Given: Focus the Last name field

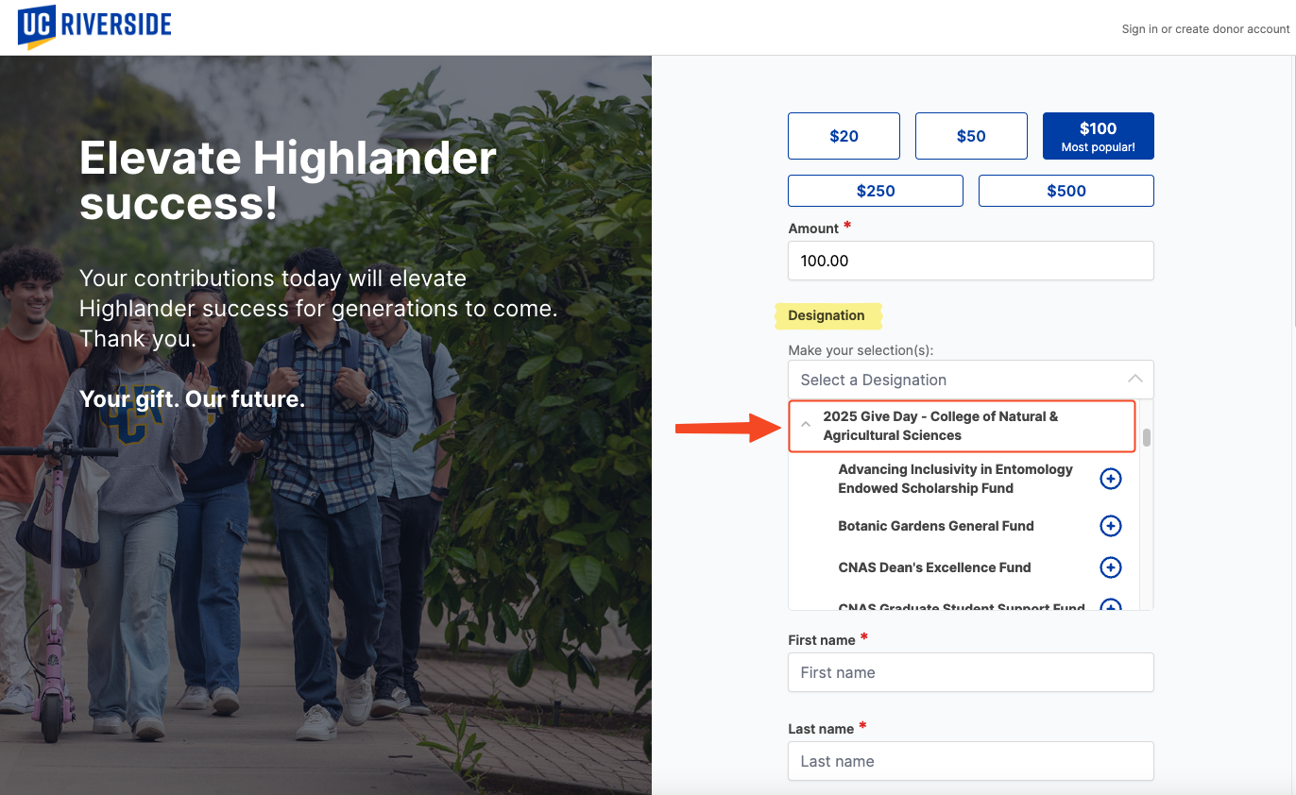Looking at the screenshot, I should 970,761.
